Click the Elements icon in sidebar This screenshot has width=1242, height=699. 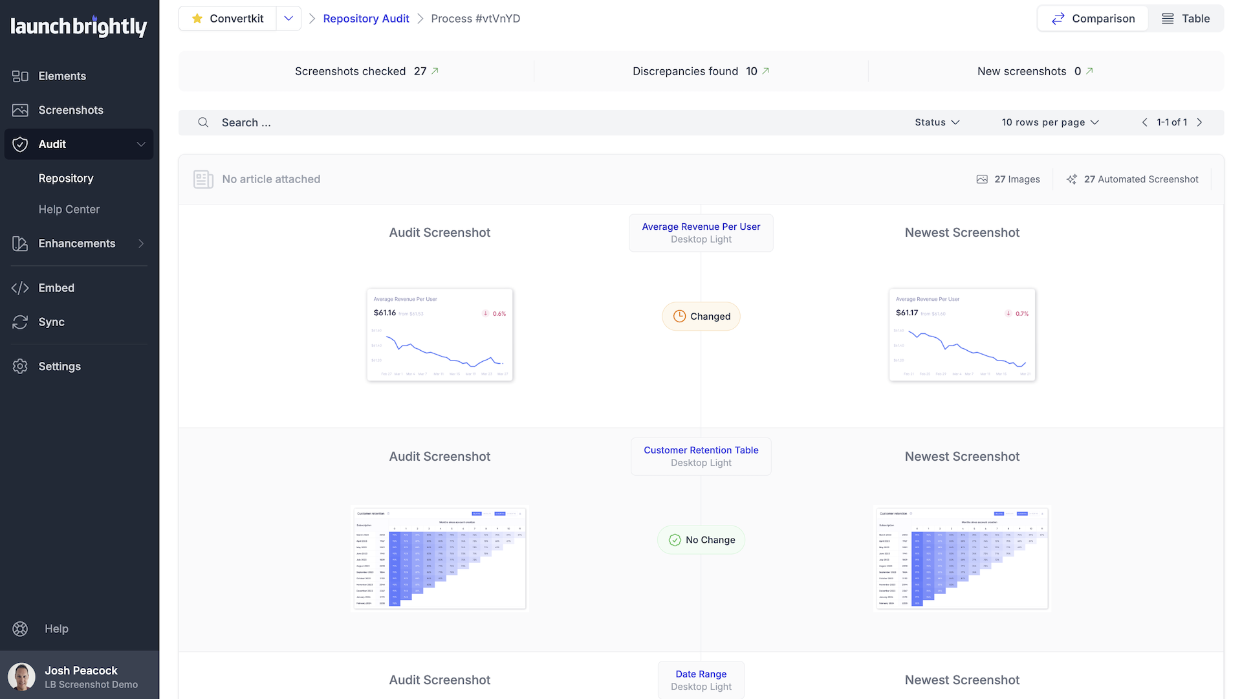click(21, 75)
